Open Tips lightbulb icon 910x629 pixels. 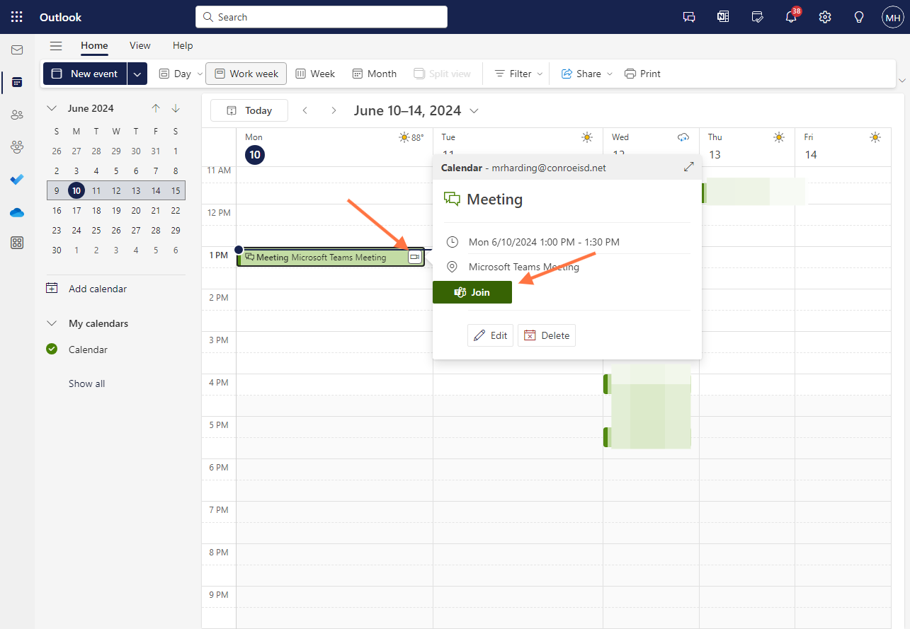(x=859, y=17)
